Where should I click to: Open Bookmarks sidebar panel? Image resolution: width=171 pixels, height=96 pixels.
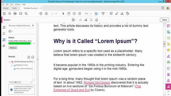[4, 33]
